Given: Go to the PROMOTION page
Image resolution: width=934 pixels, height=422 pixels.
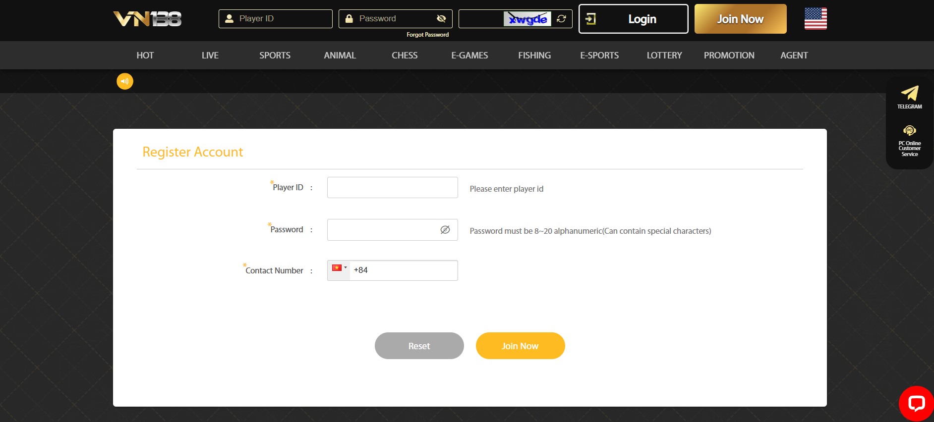Looking at the screenshot, I should [x=729, y=55].
